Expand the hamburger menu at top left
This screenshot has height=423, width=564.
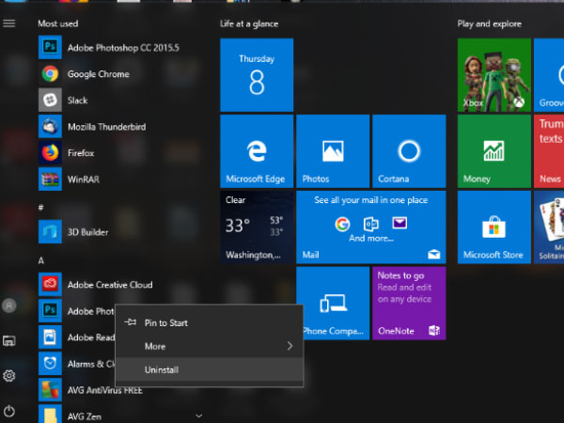coord(9,23)
